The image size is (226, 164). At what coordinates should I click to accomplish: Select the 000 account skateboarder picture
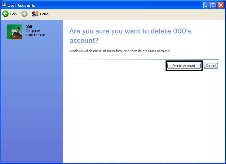(14, 32)
